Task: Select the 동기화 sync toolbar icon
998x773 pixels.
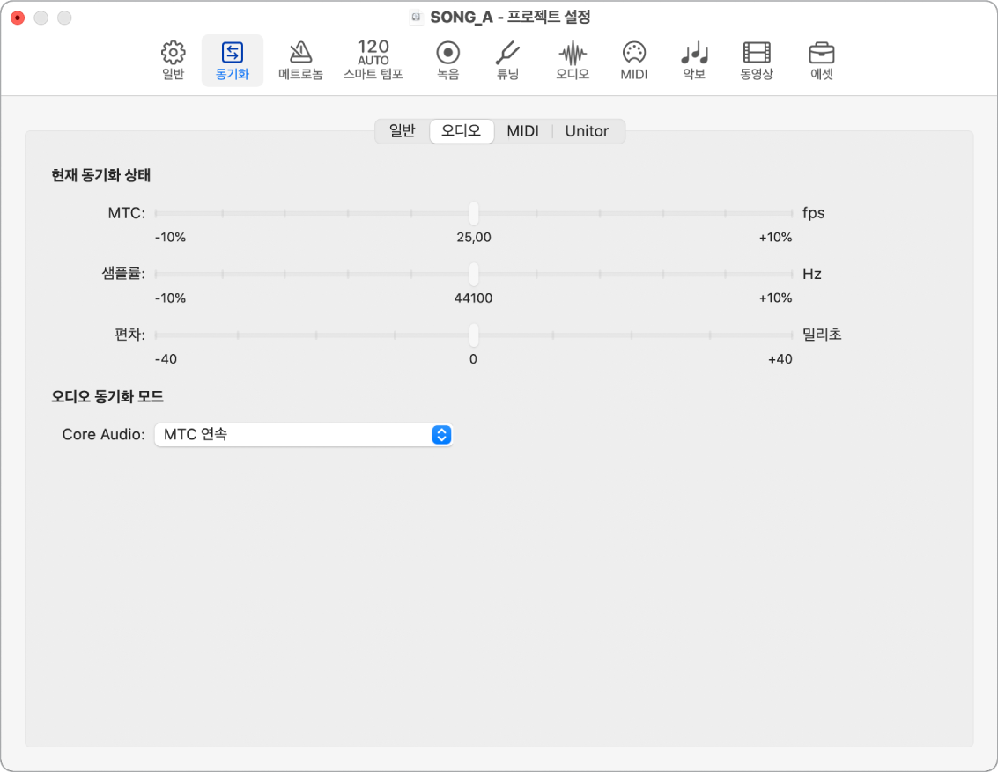Action: pos(233,61)
